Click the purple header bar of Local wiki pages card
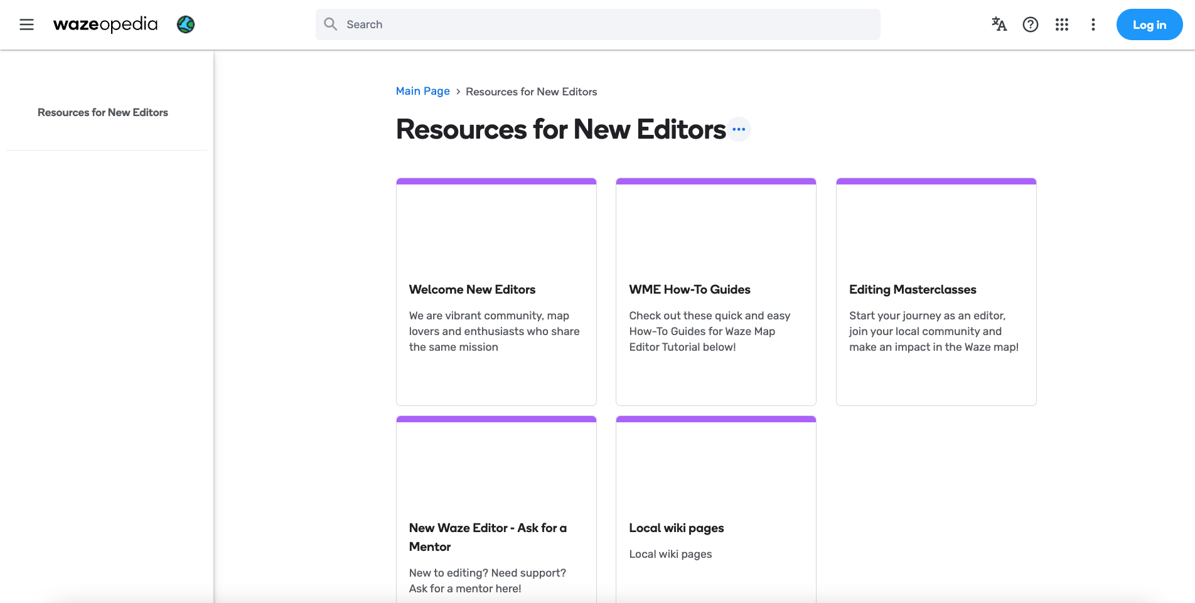1195x603 pixels. [x=715, y=419]
